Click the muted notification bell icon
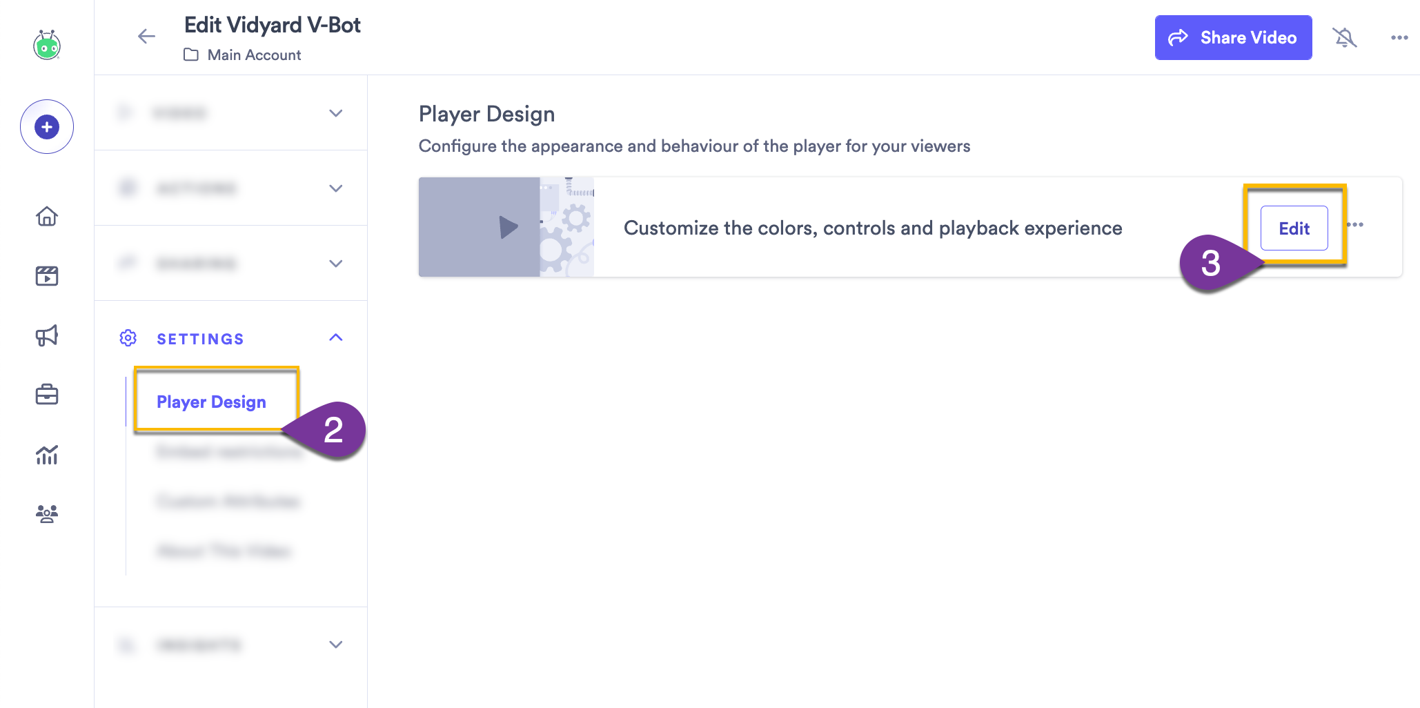The width and height of the screenshot is (1420, 708). coord(1344,37)
